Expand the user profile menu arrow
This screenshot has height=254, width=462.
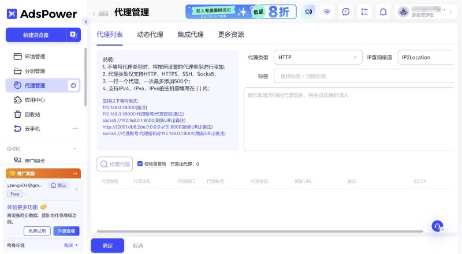point(450,12)
